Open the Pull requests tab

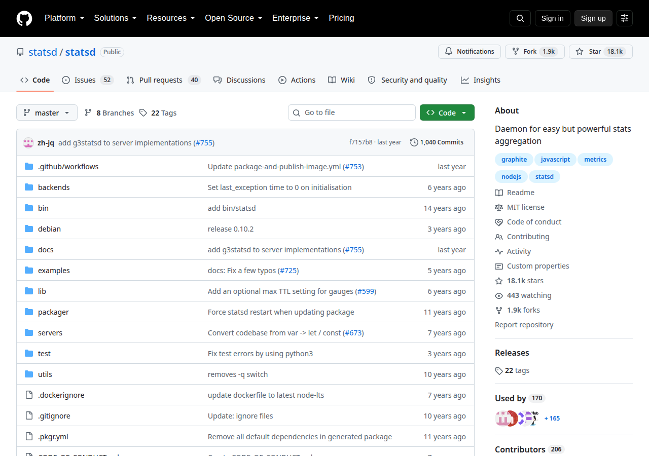point(163,80)
